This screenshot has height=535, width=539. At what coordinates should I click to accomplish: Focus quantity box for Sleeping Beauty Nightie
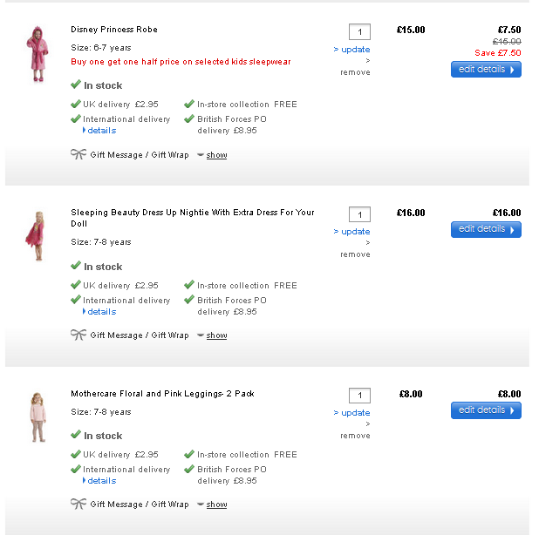[x=359, y=214]
